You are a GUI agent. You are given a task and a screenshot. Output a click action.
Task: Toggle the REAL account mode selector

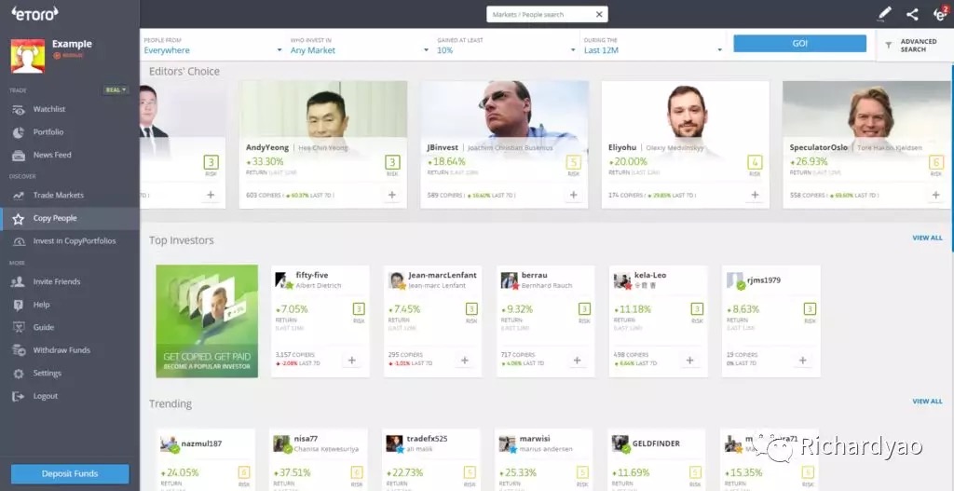(x=116, y=90)
